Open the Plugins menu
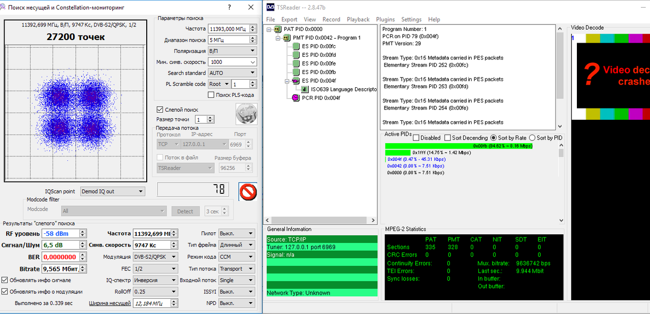 [385, 19]
